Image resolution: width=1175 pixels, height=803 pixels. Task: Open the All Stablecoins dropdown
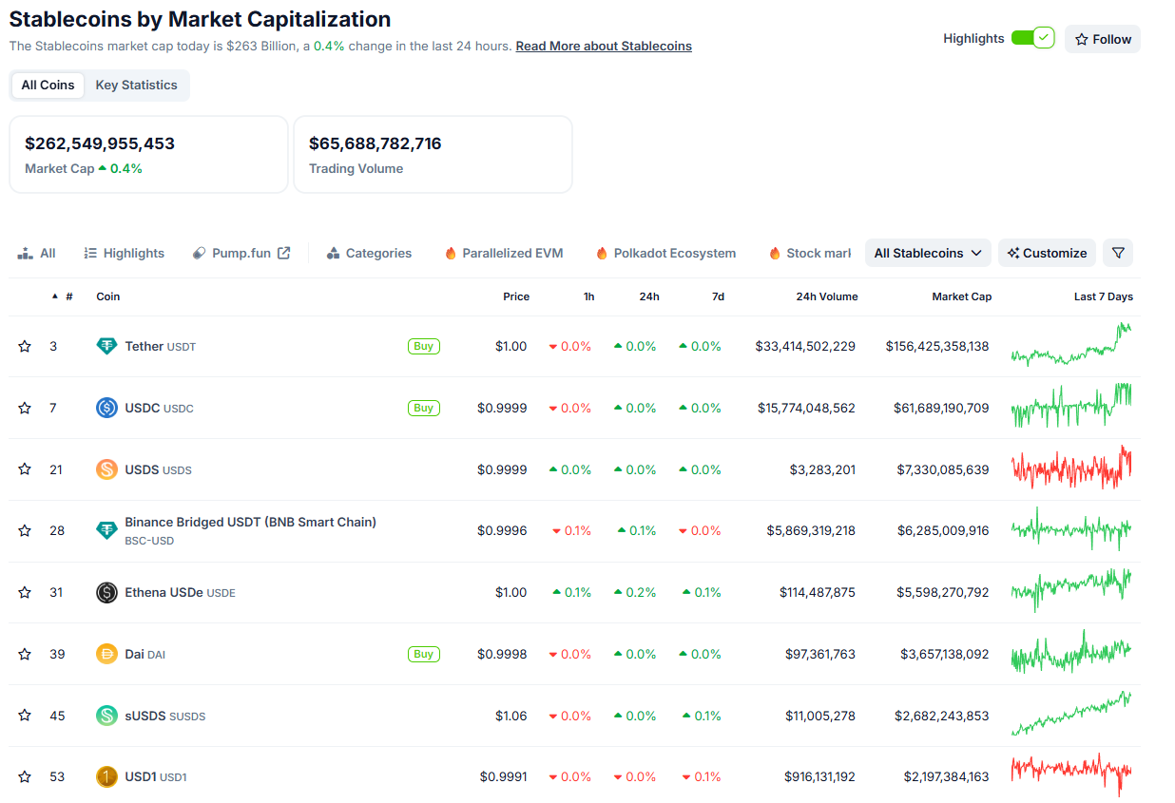point(928,253)
